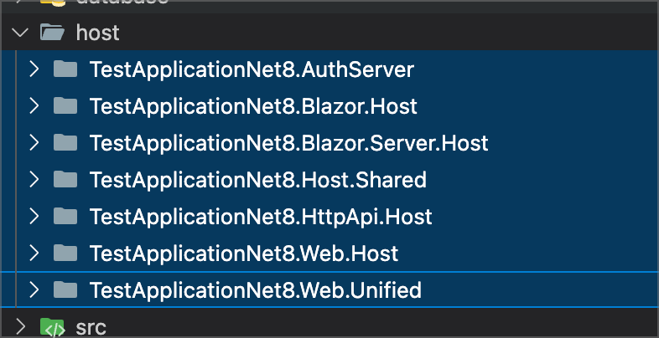The image size is (659, 338).
Task: Expand the TestApplicationNet8.AuthServer folder
Action: click(34, 69)
